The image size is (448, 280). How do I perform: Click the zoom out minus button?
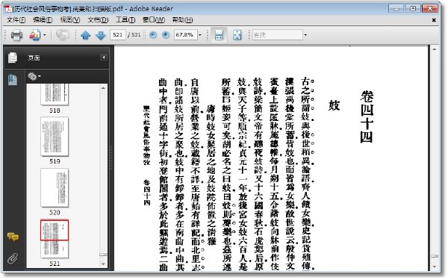click(153, 35)
